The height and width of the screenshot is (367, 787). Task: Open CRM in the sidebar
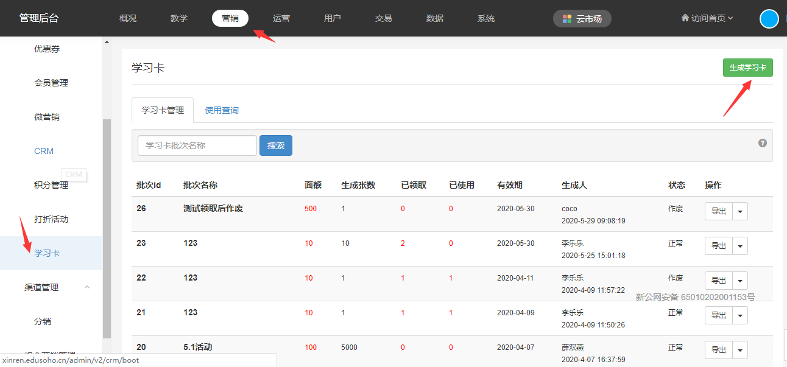[44, 151]
